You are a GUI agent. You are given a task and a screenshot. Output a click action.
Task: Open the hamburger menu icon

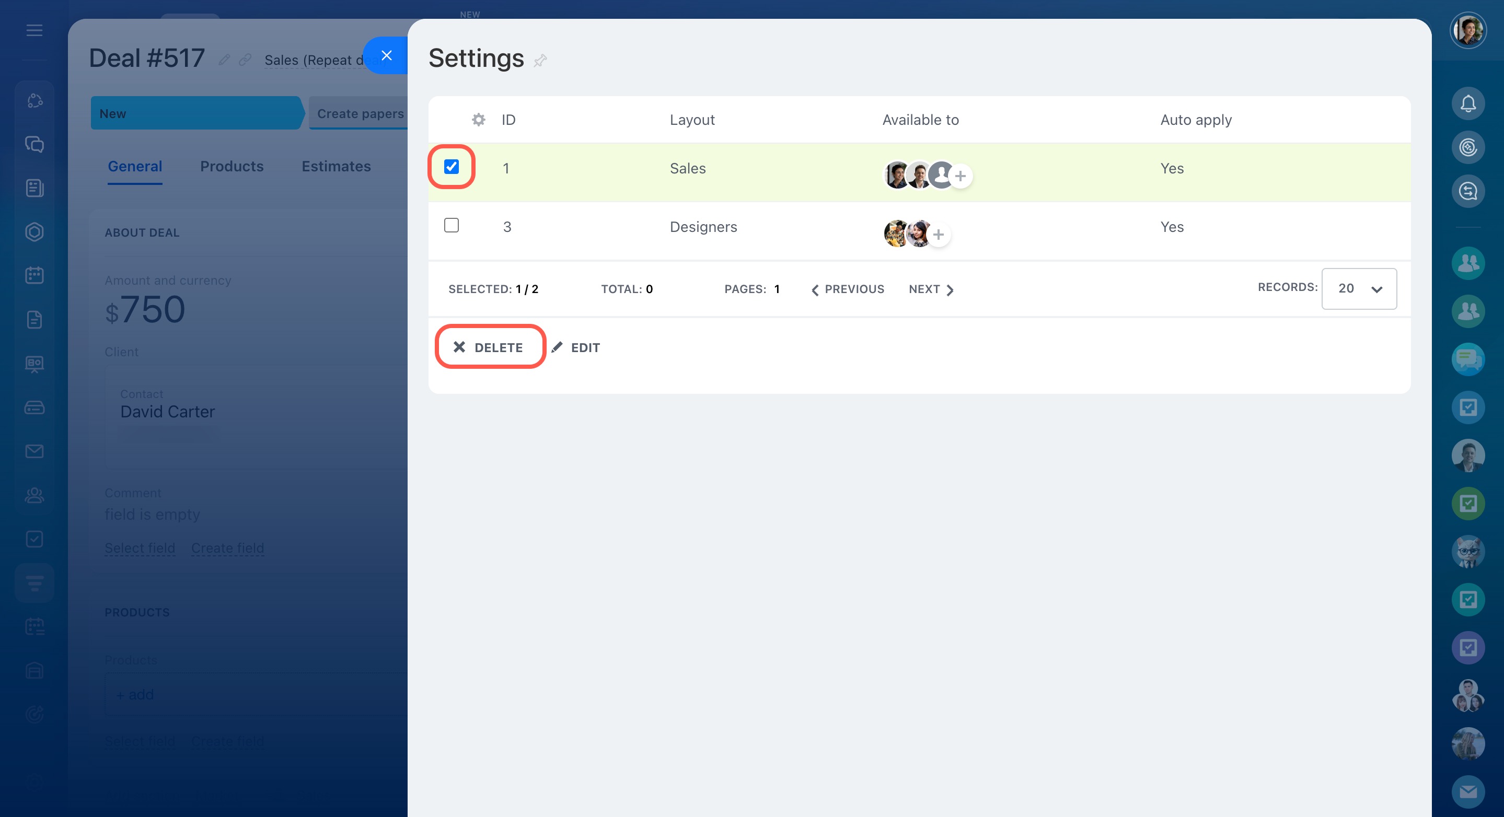tap(34, 30)
